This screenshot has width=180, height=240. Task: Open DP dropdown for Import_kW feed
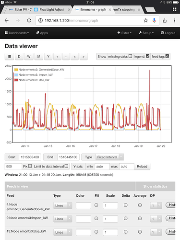tap(156, 219)
